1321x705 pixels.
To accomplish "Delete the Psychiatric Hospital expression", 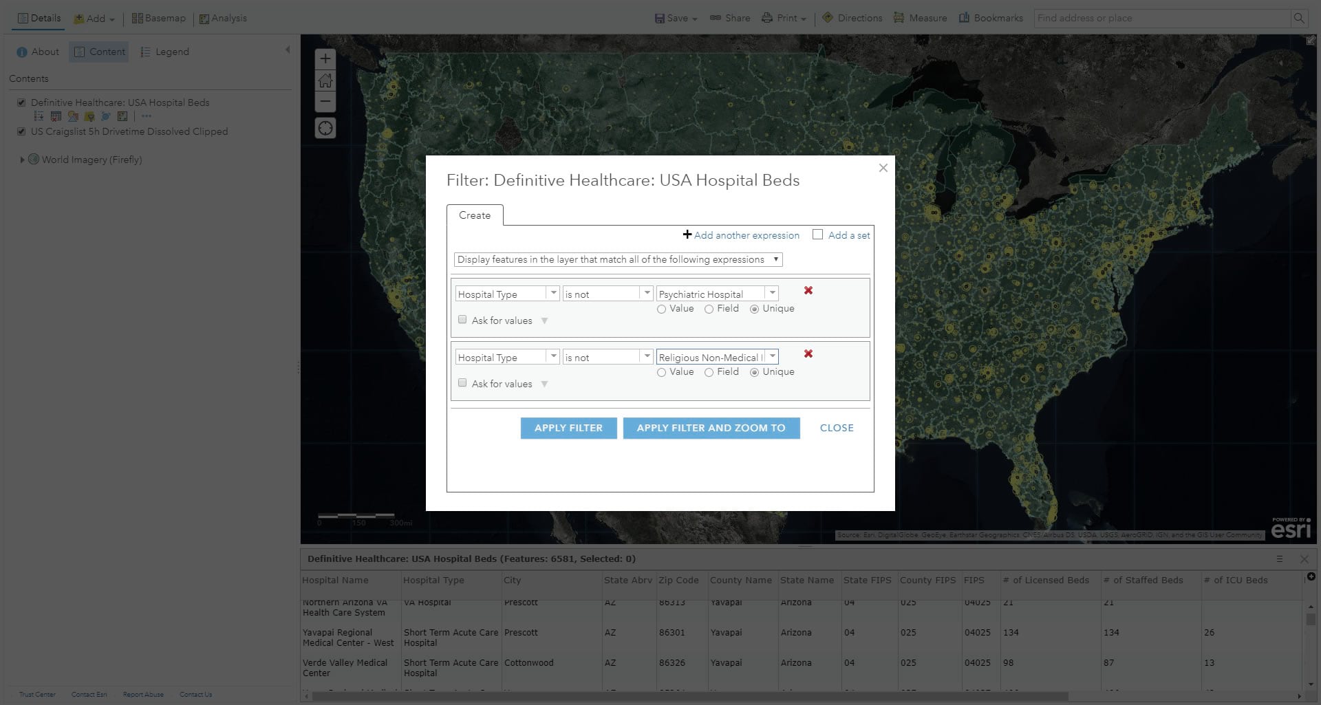I will (x=808, y=291).
